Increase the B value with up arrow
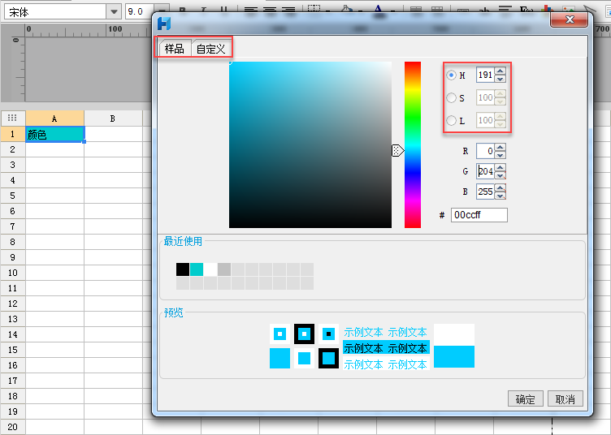Image resolution: width=611 pixels, height=435 pixels. [500, 188]
